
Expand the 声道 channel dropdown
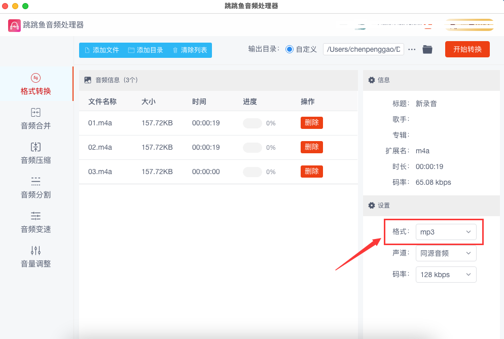(x=446, y=253)
